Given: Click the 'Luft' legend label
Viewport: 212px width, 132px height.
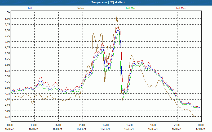Looking at the screenshot, I should (x=30, y=8).
